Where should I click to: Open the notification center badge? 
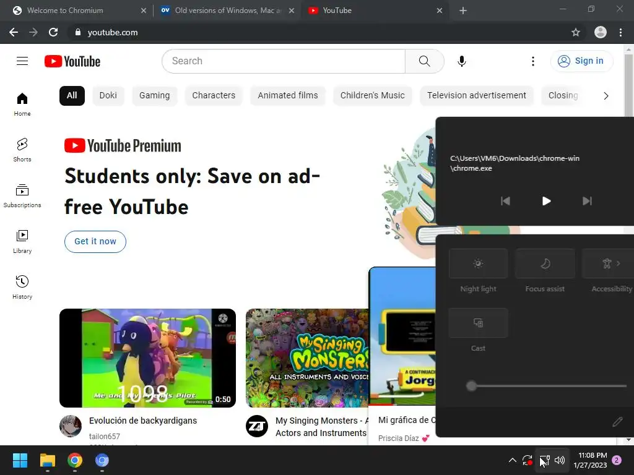pyautogui.click(x=617, y=460)
